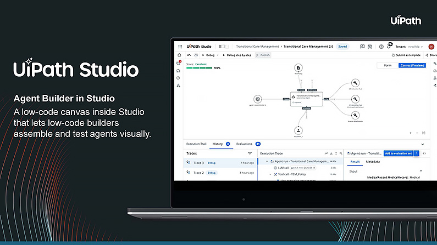This screenshot has width=437, height=245.
Task: Switch to the Evaluations tab
Action: coord(245,144)
